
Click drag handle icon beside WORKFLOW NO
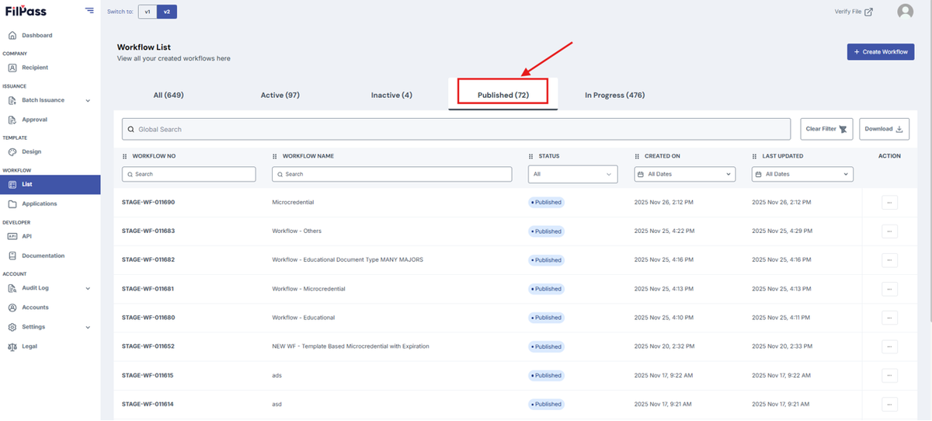coord(125,156)
